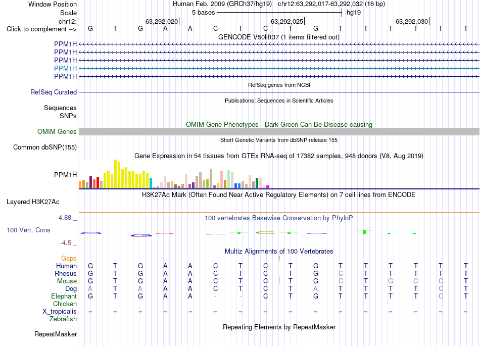
Task: Click the cyan bar in the GTEx chart
Action: pos(151,183)
